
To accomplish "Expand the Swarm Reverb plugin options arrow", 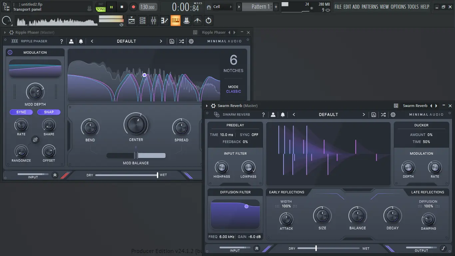I will click(x=207, y=106).
